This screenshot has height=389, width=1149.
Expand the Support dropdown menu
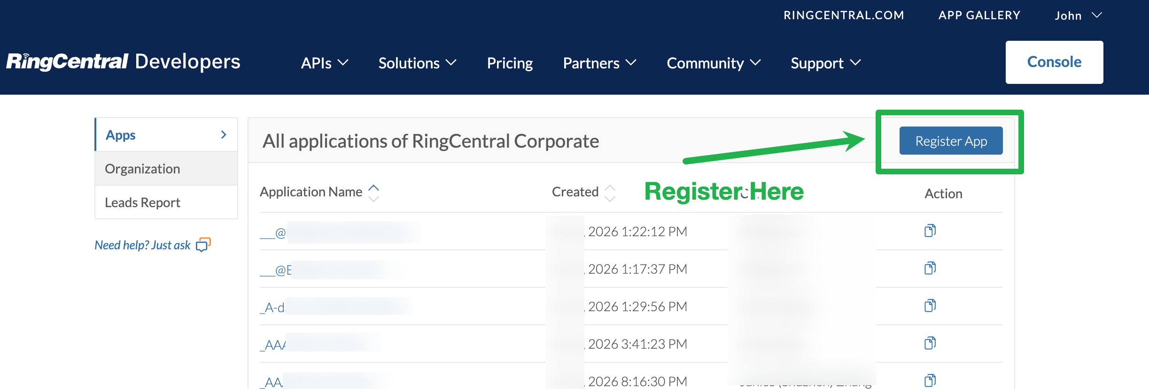(825, 63)
